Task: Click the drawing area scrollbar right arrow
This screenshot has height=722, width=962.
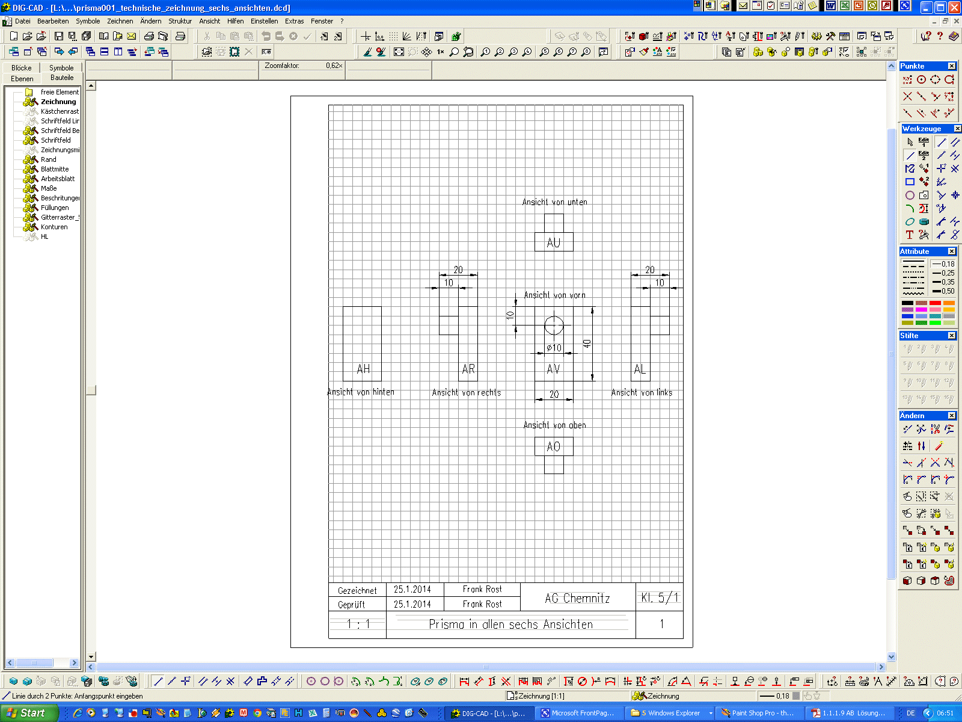Action: [881, 667]
